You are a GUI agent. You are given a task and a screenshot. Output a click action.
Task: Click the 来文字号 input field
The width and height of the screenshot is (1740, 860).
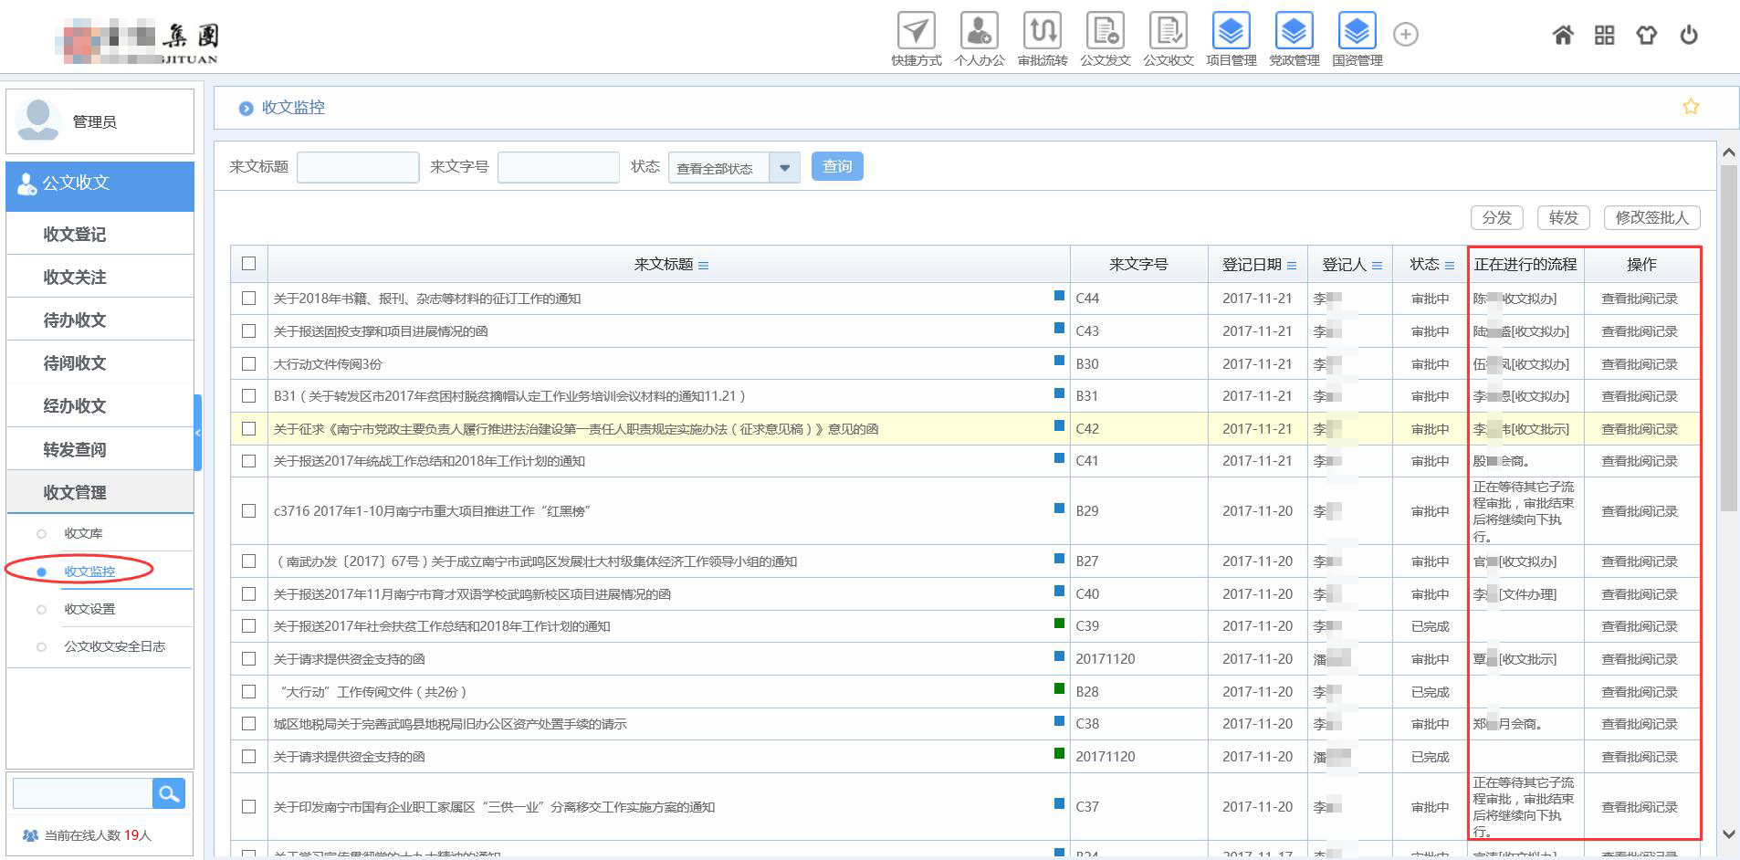[558, 167]
